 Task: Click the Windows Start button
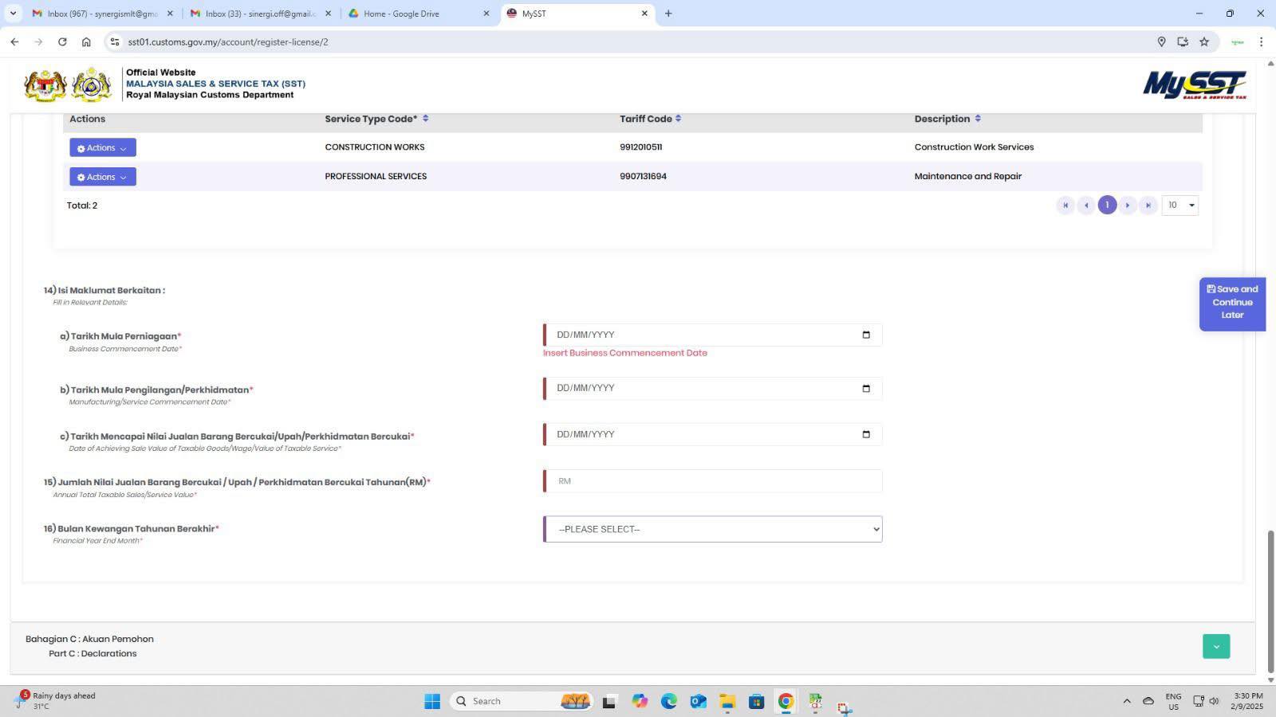tap(432, 701)
